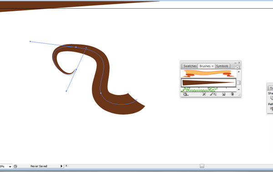Close the Brushes tab with its X
This screenshot has width=273, height=172.
212,66
